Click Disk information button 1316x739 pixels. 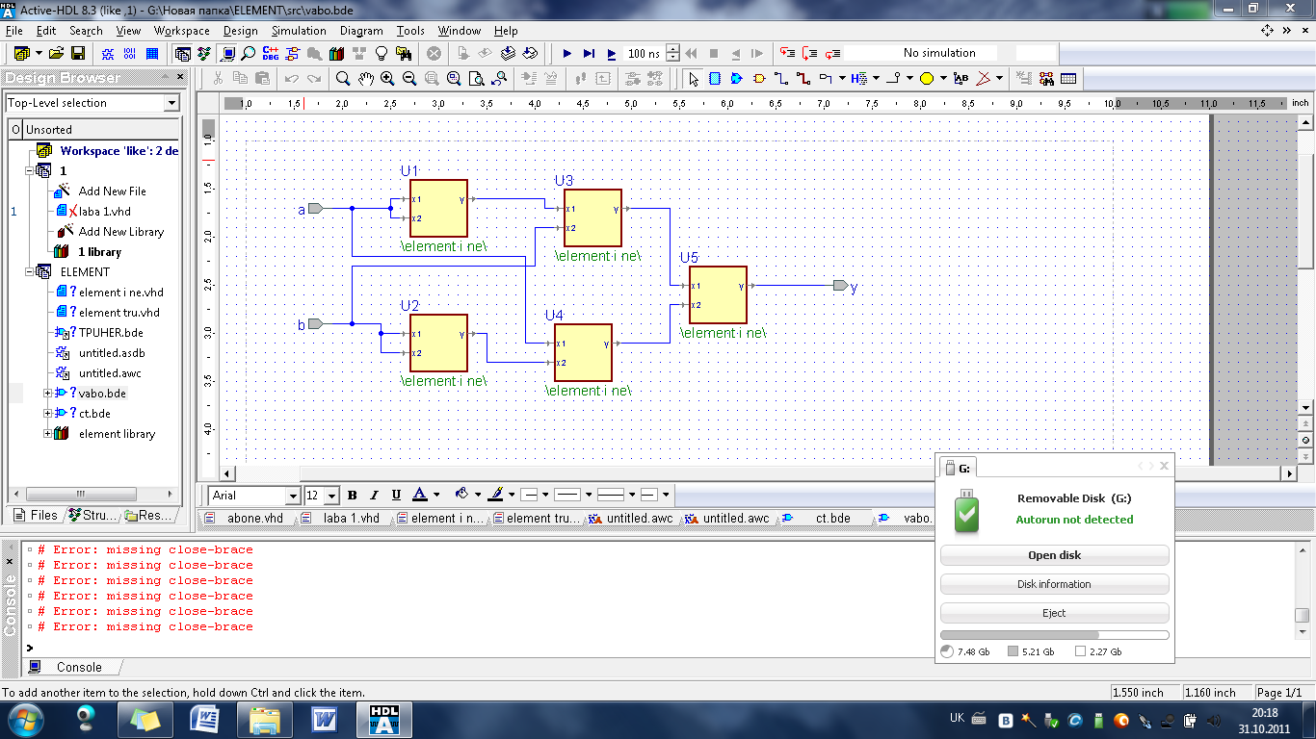tap(1055, 584)
